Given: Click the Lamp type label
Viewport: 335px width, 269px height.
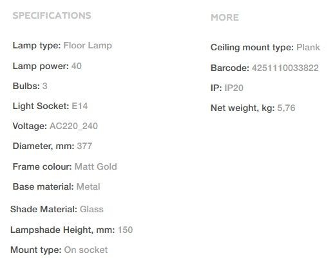Looking at the screenshot, I should point(37,46).
